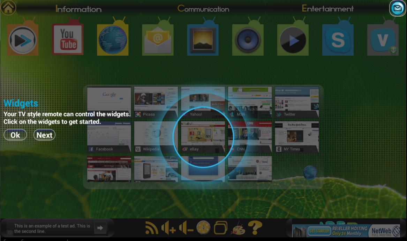Increase volume with speaker plus icon

pos(168,228)
